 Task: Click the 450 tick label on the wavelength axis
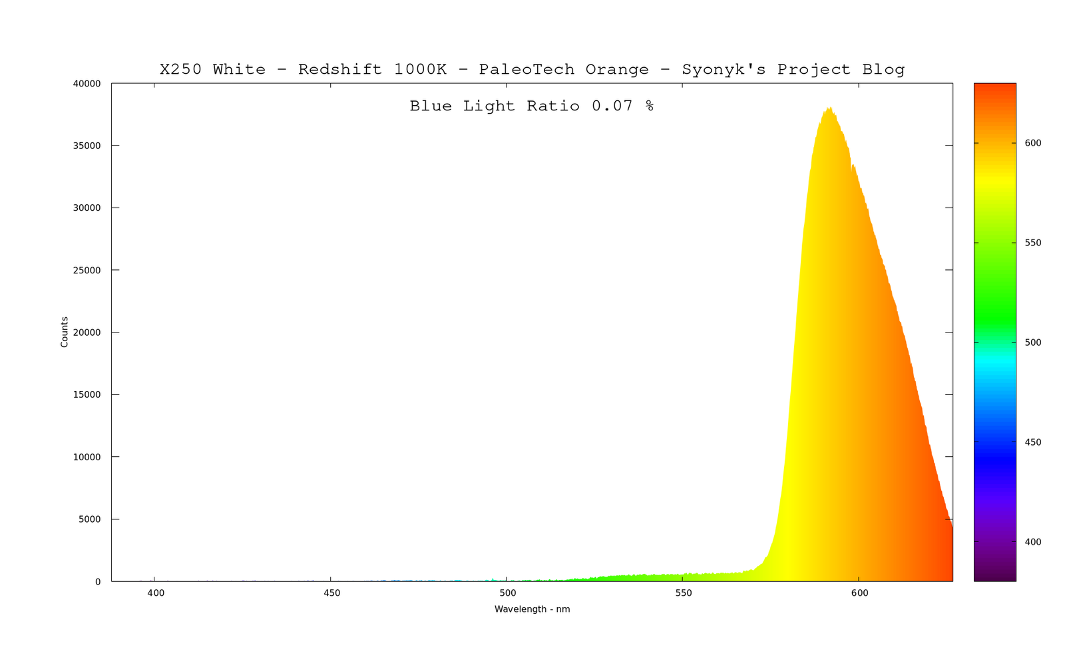tap(331, 593)
